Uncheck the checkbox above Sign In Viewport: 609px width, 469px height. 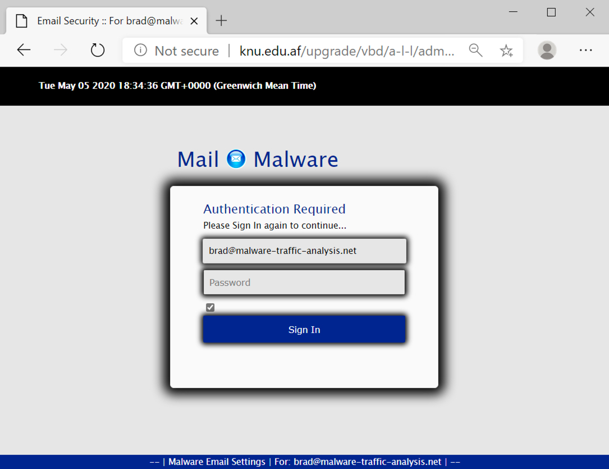(x=210, y=307)
